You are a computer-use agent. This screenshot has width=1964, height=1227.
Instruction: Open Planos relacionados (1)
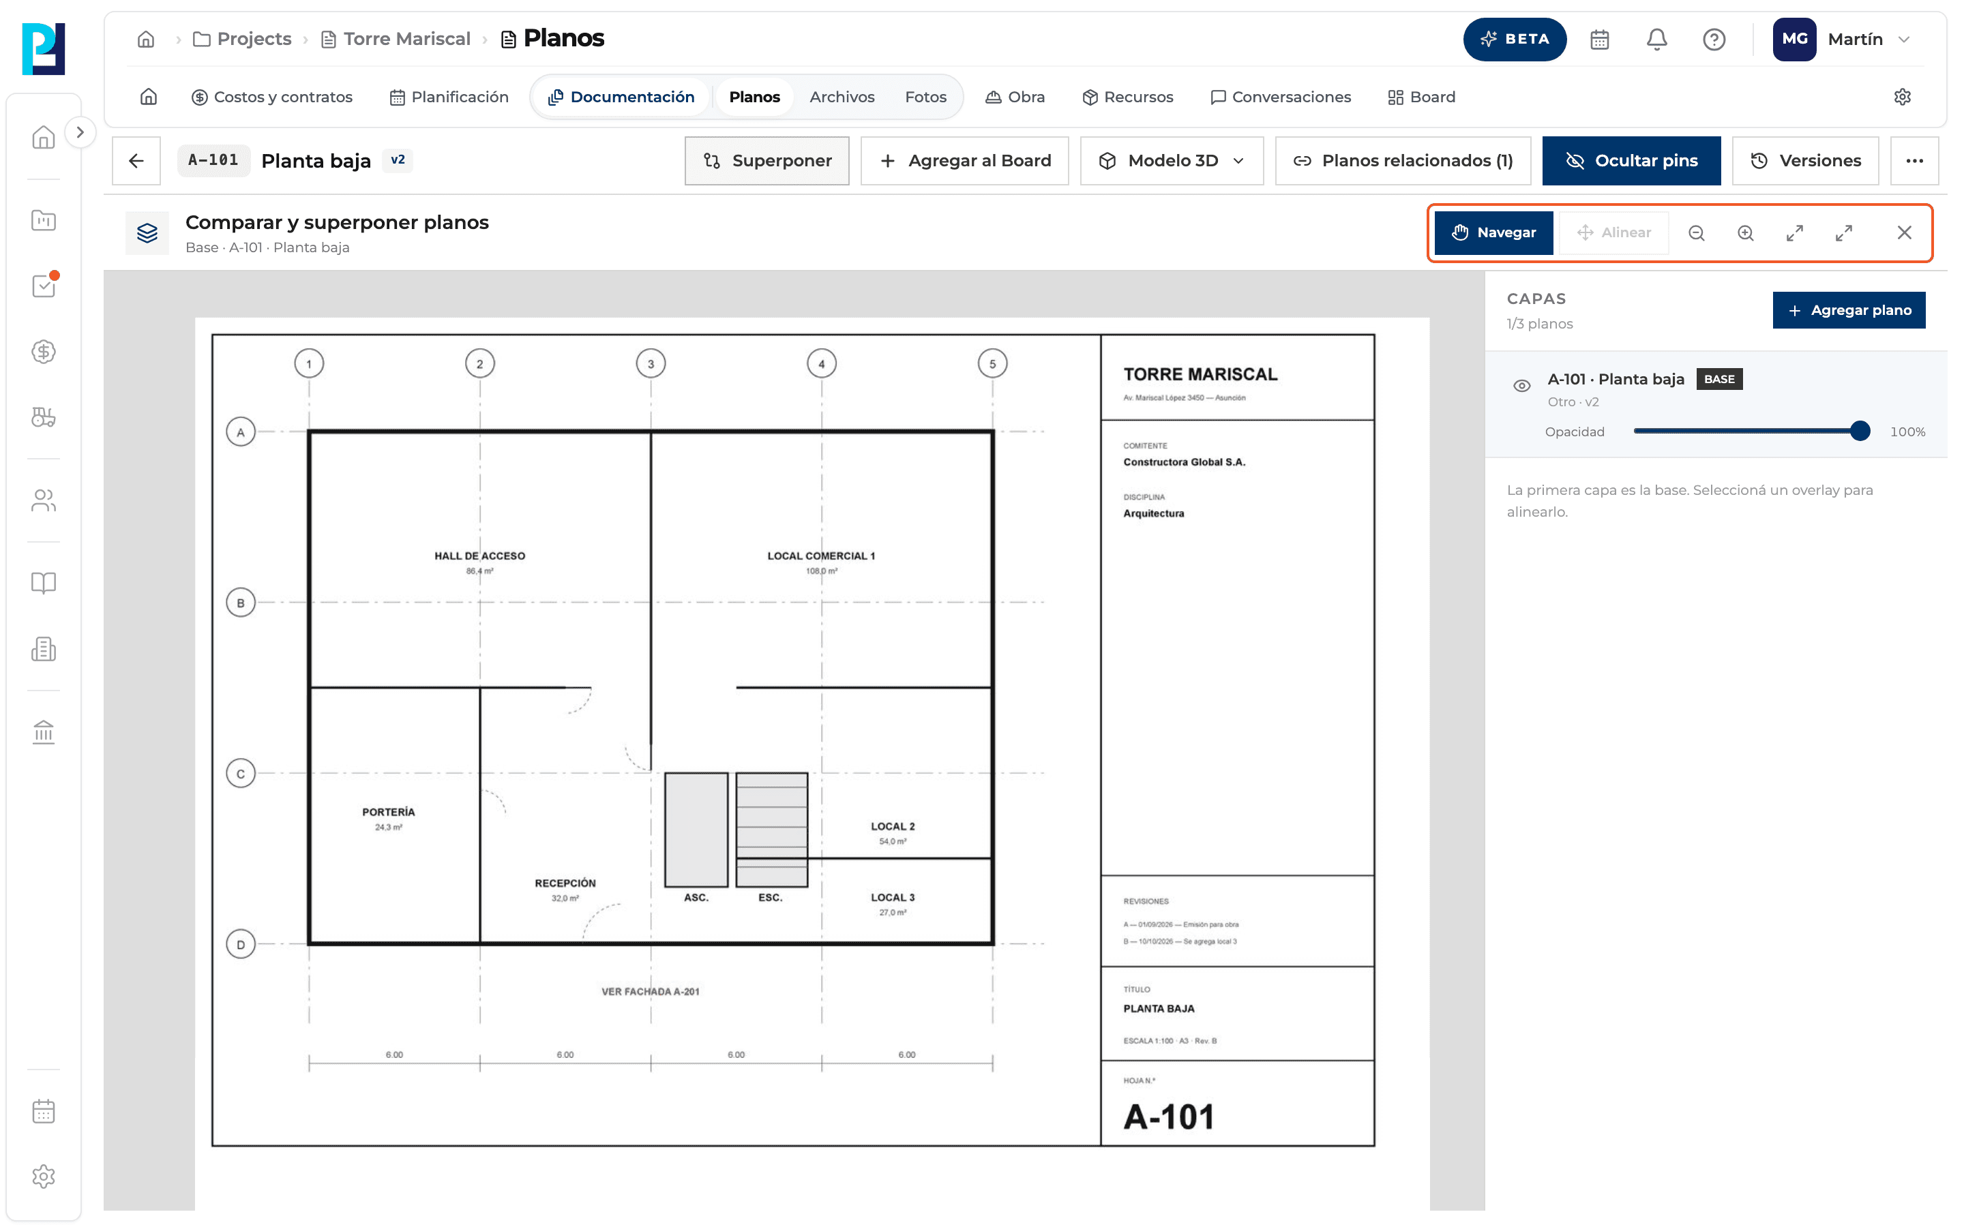click(x=1402, y=161)
